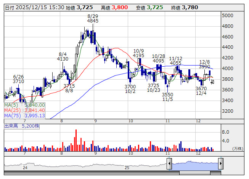Click the 3700 10/2 low label
The image size is (249, 179).
tap(130, 89)
